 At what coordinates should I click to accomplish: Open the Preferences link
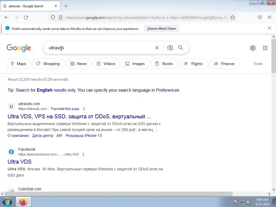pos(168,90)
